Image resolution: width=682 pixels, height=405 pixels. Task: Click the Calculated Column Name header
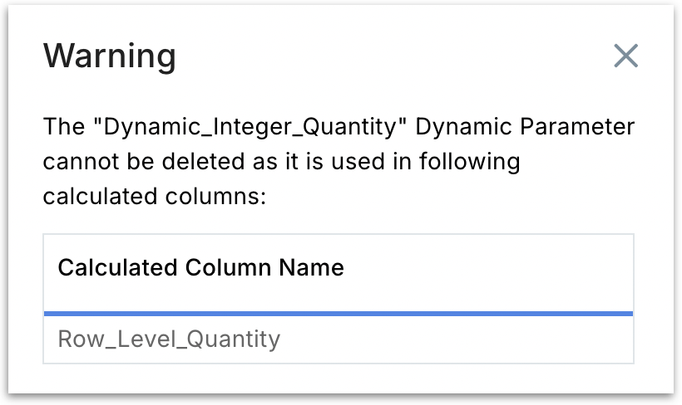coord(200,267)
